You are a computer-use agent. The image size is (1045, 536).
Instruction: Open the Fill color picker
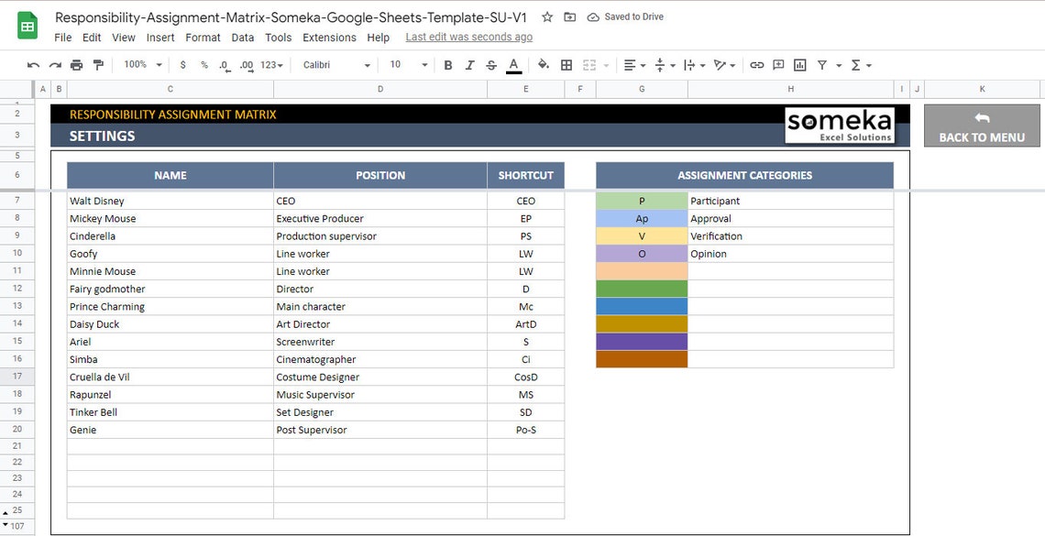click(541, 64)
